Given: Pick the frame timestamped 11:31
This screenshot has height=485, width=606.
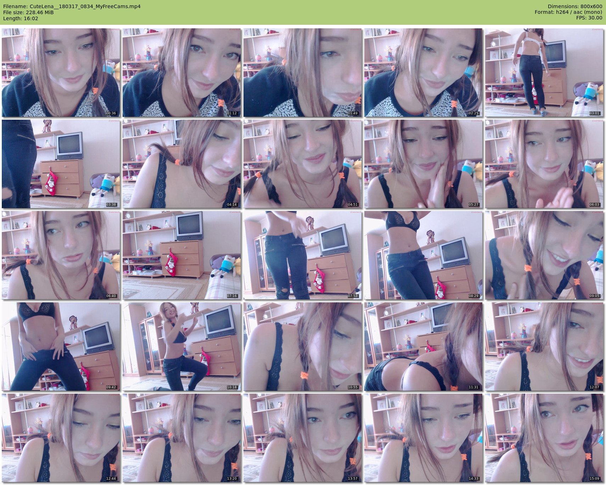Looking at the screenshot, I should (x=423, y=347).
